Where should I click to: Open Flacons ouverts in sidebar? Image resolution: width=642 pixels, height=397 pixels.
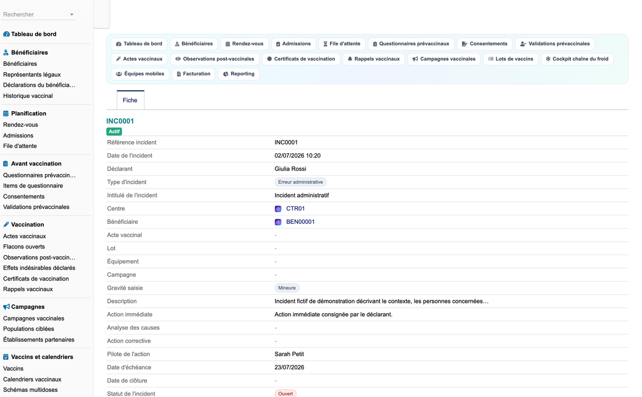[24, 247]
